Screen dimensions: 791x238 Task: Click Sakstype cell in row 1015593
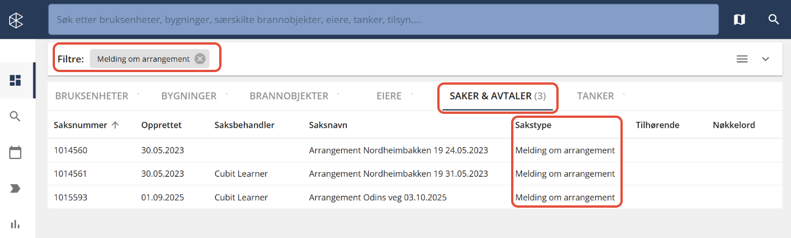565,198
